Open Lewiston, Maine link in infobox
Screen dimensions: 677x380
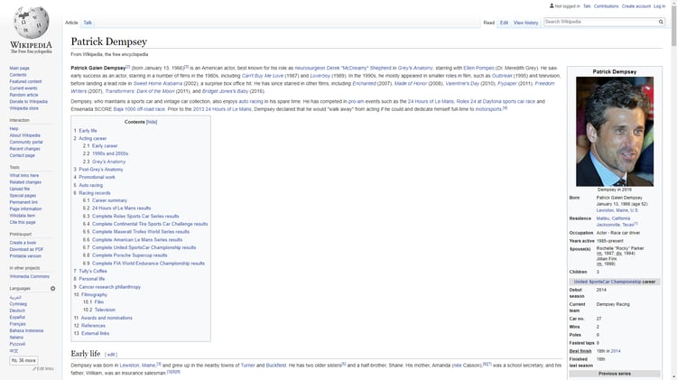(x=617, y=210)
